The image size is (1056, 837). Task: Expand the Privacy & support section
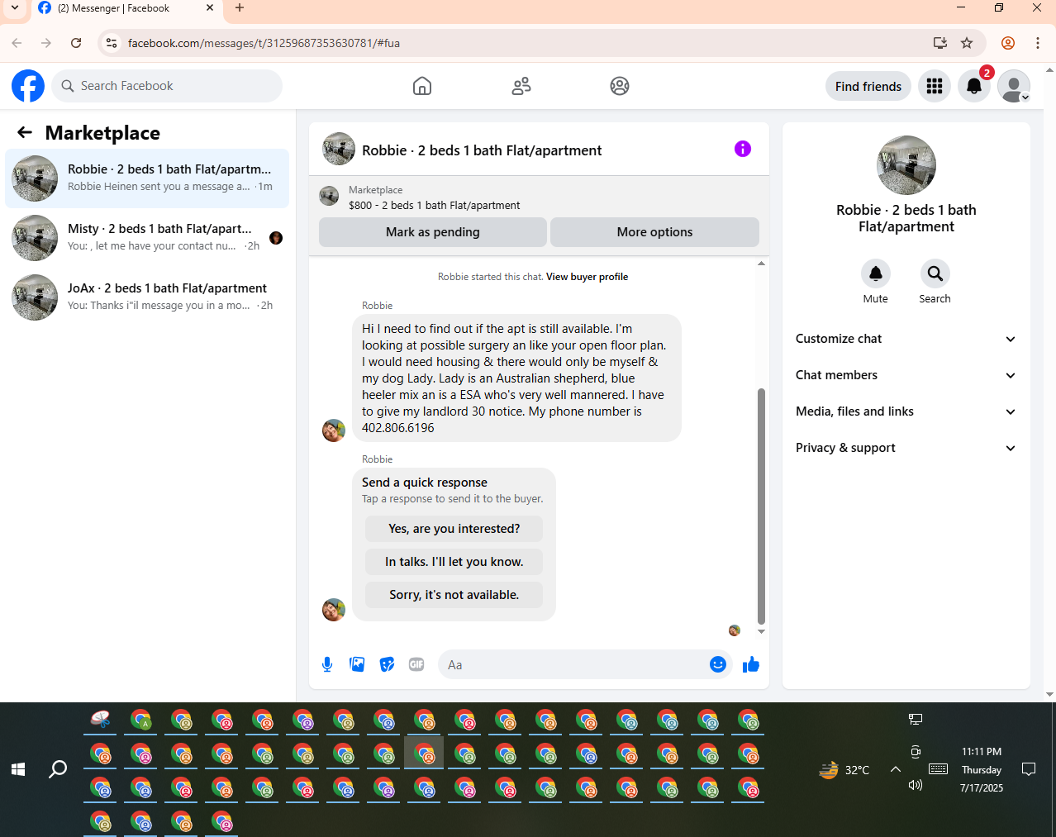[906, 448]
